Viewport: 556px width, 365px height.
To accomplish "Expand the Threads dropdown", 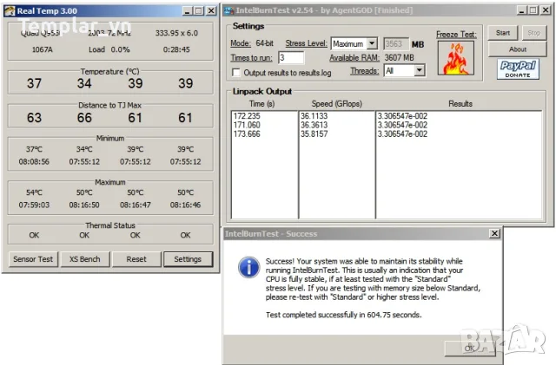I will click(x=420, y=70).
